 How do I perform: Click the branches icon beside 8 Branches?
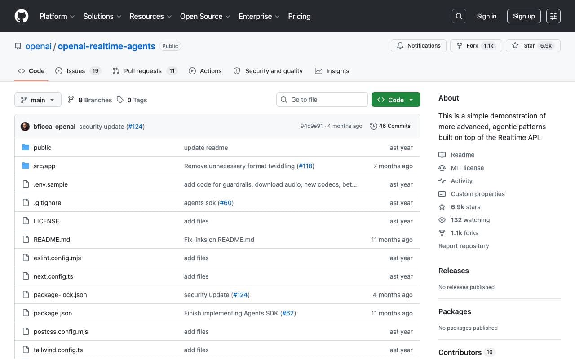coord(71,100)
